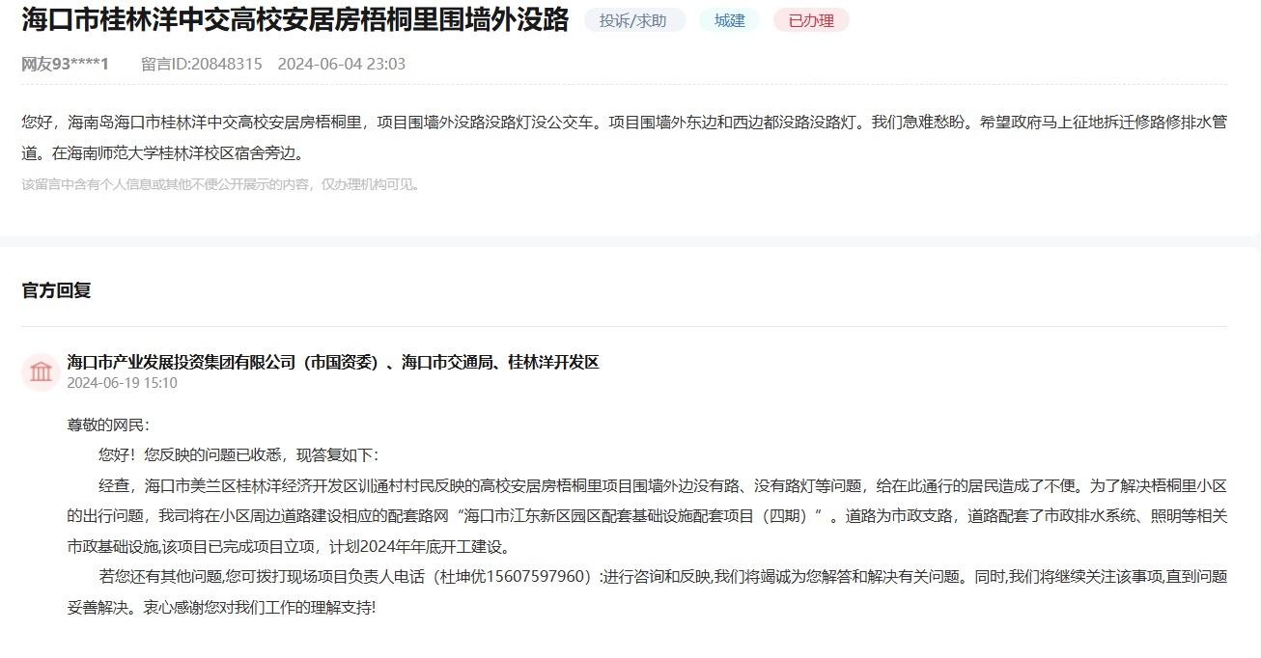This screenshot has height=658, width=1261.
Task: Click the 官方回复 section heading
Action: (x=56, y=290)
